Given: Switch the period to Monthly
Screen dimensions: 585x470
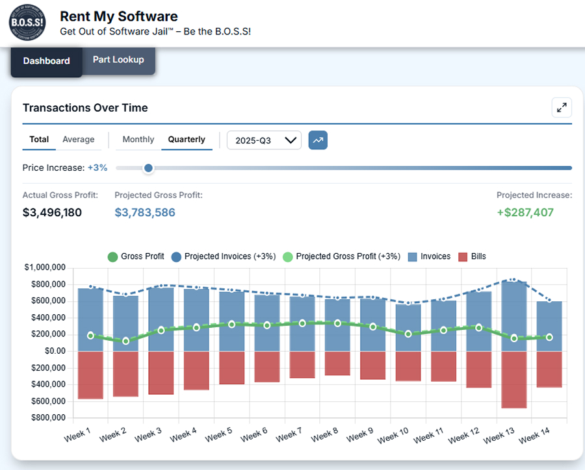Looking at the screenshot, I should click(138, 139).
